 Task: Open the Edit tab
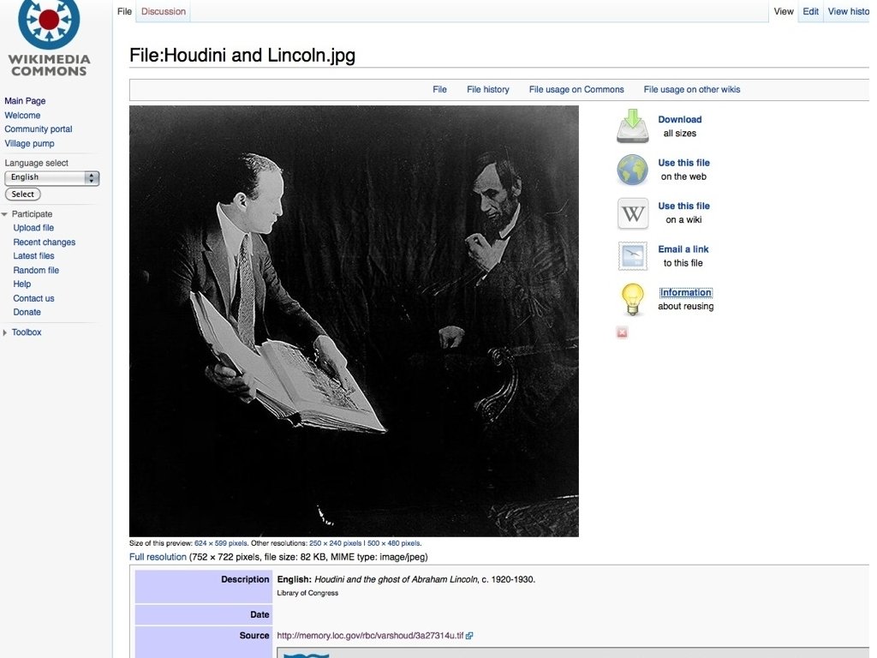pos(810,11)
